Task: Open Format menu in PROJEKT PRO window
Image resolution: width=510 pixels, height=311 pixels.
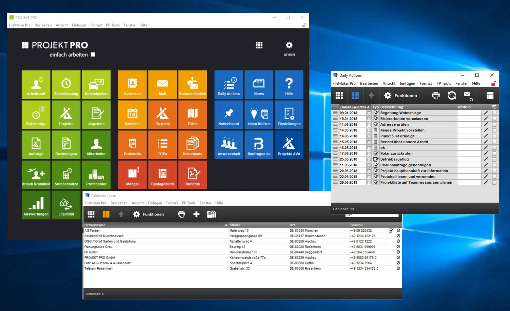Action: click(x=96, y=25)
